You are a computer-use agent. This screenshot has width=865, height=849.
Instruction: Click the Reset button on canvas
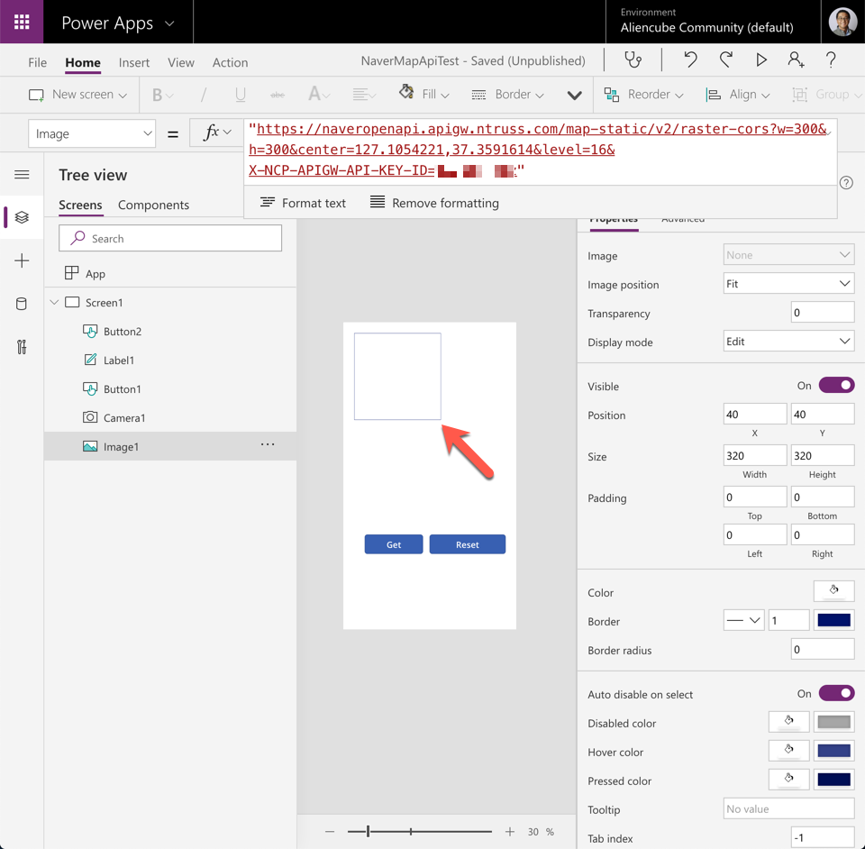(468, 544)
